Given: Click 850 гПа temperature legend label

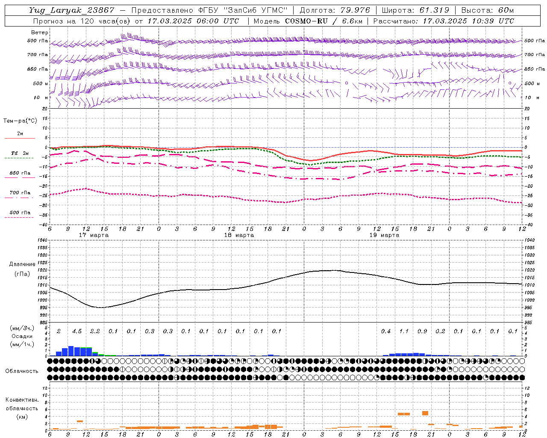Looking at the screenshot, I should [x=20, y=173].
